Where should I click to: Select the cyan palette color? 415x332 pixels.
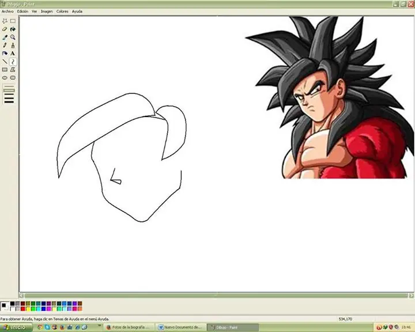click(39, 309)
